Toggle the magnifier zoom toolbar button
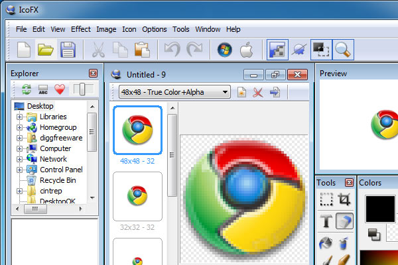The width and height of the screenshot is (398, 265). pyautogui.click(x=343, y=50)
